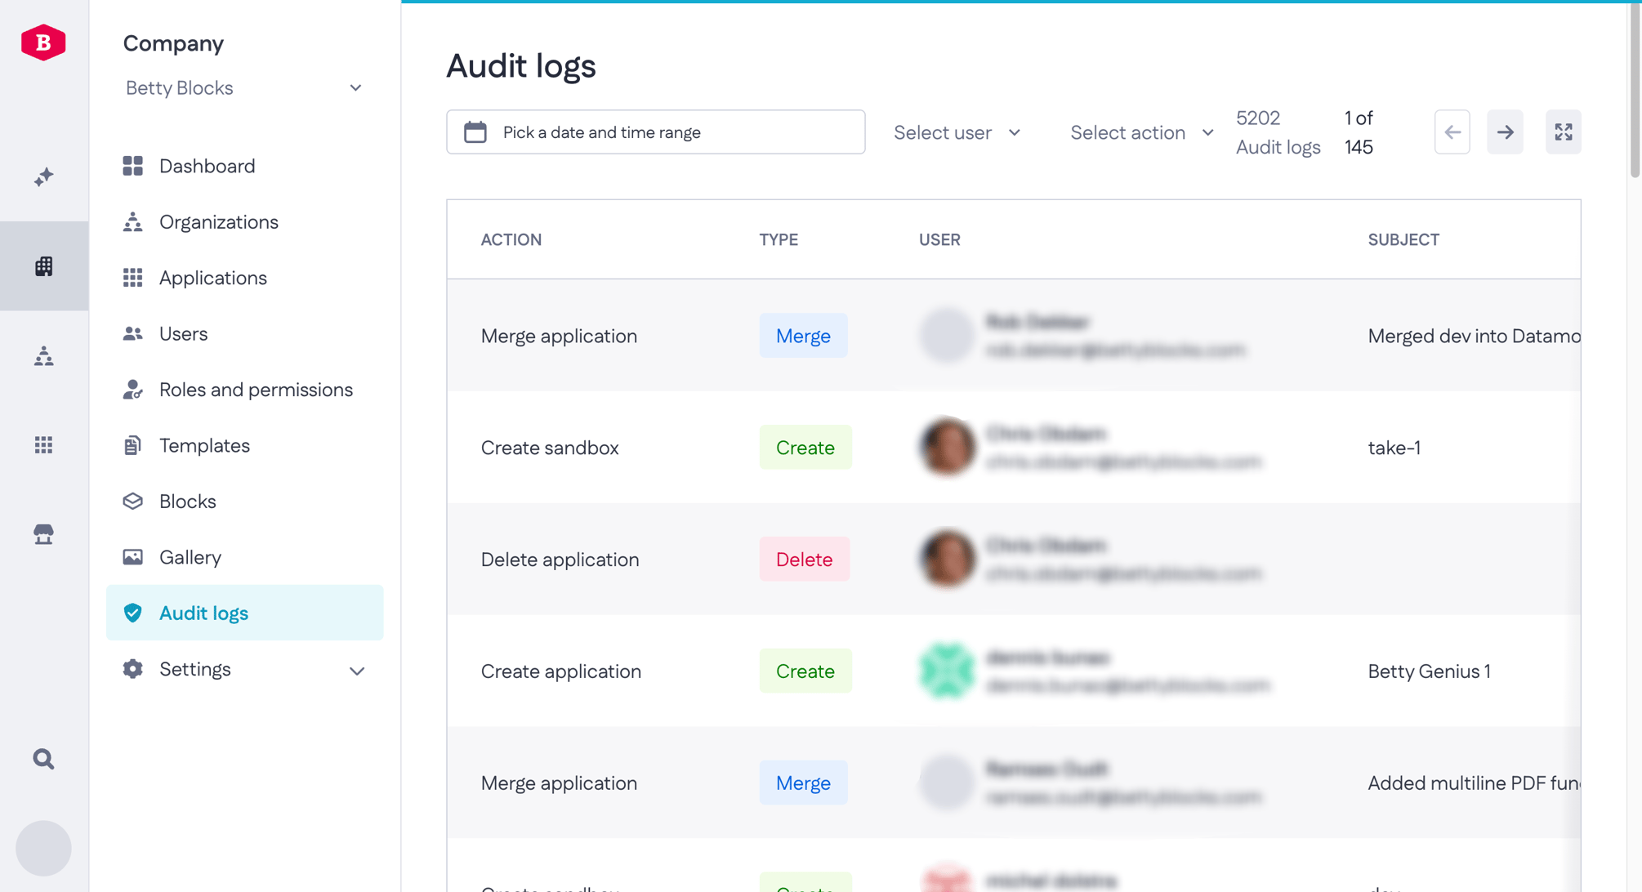The width and height of the screenshot is (1642, 892).
Task: Open the AI sparkle icon in left rail
Action: point(44,176)
